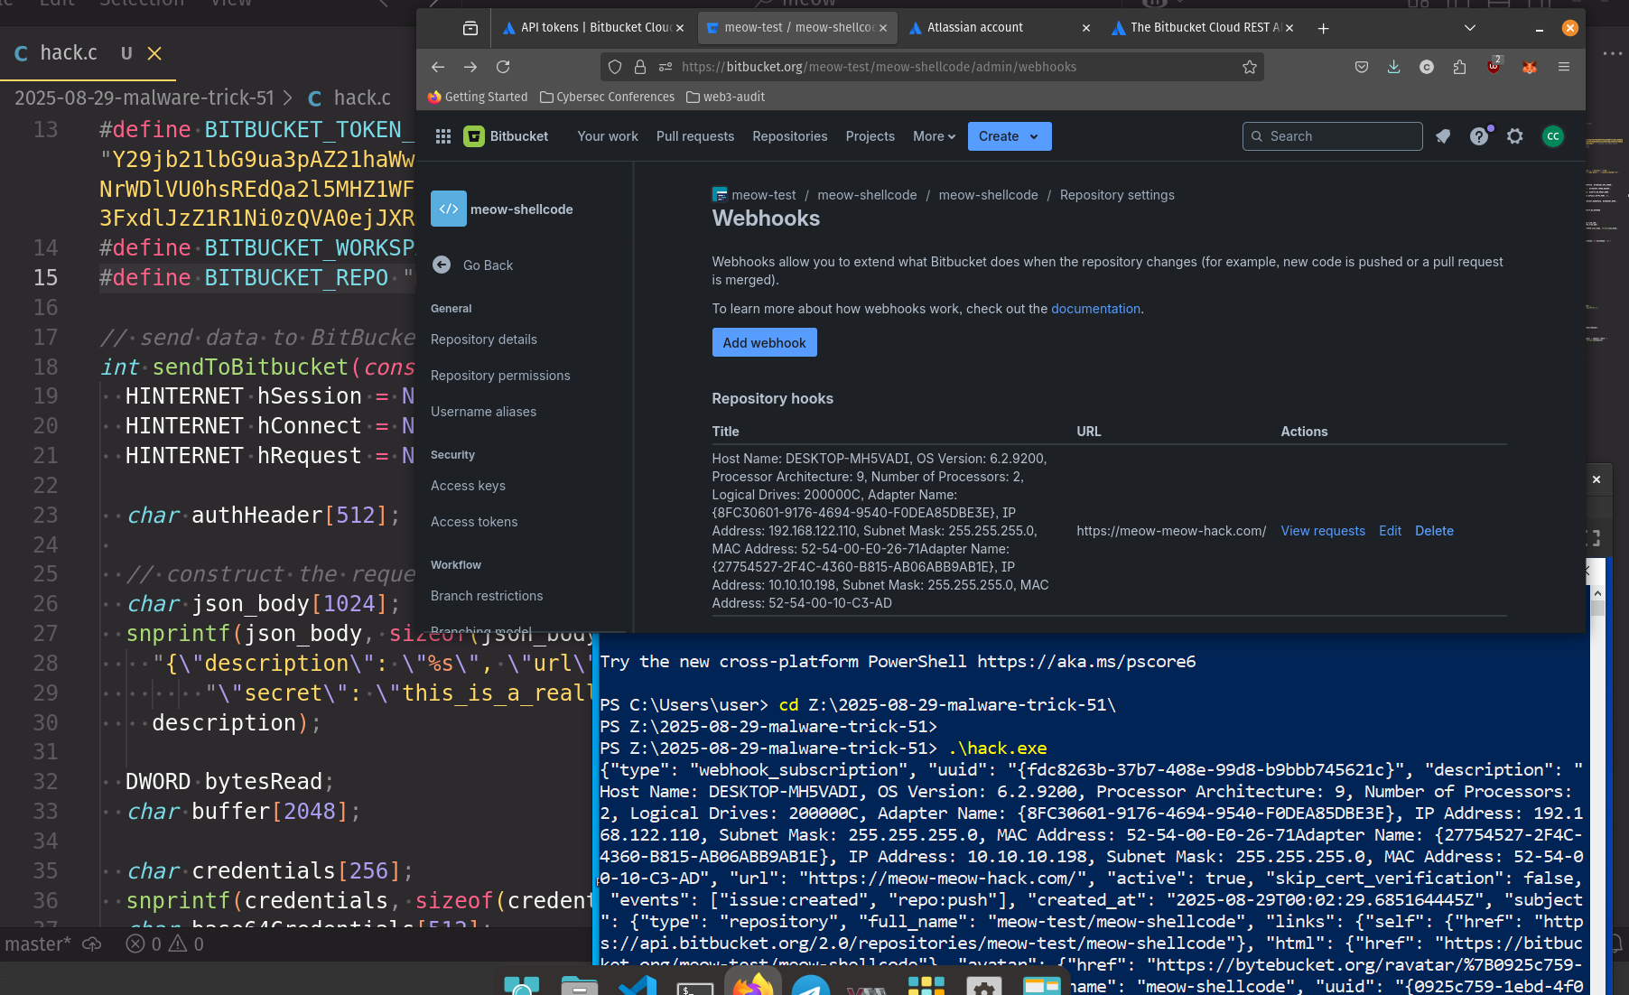Click the Bitbucket logo

(x=506, y=136)
